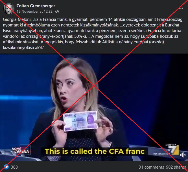Click the Giorgia Meloni post text
Viewport: 188px width, 172px height.
[x=93, y=33]
